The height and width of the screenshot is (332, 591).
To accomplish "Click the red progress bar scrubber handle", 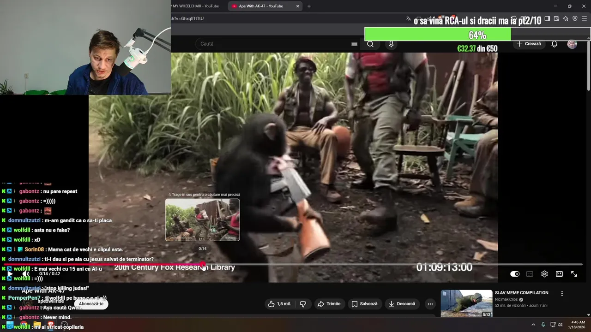I will (x=203, y=265).
